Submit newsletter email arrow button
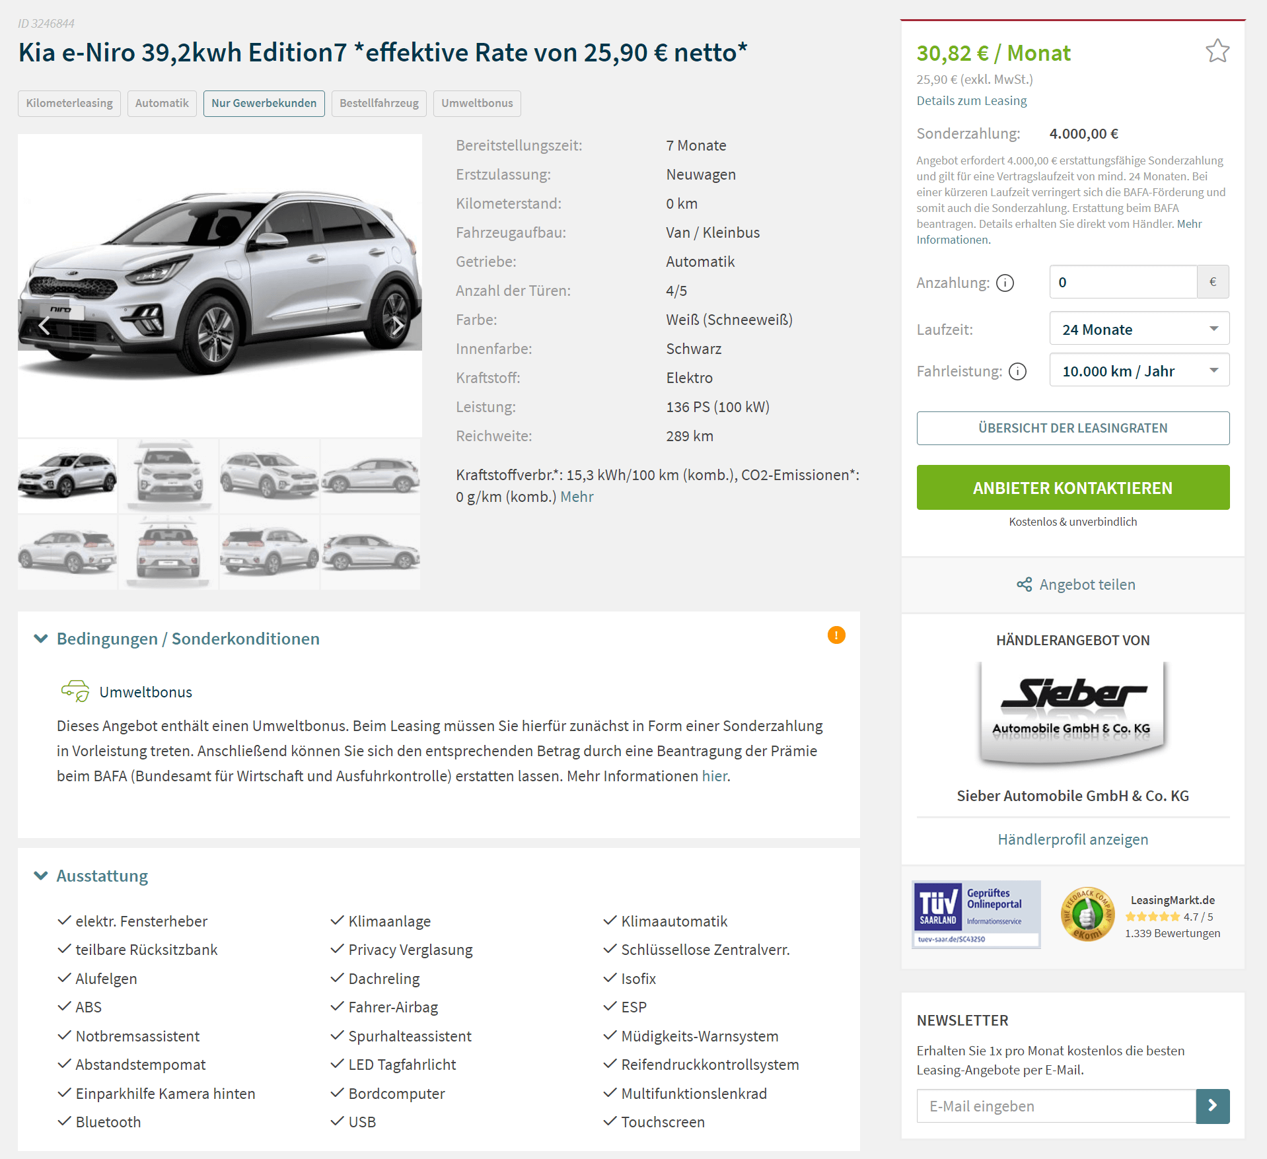 click(x=1213, y=1106)
